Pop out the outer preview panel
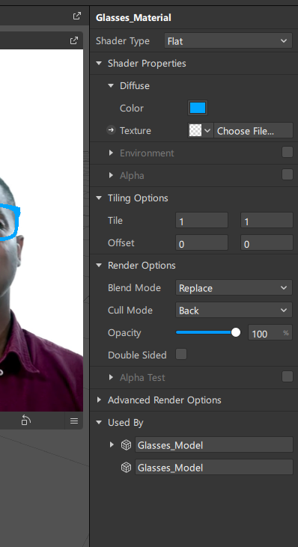Image resolution: width=298 pixels, height=547 pixels. [x=77, y=16]
